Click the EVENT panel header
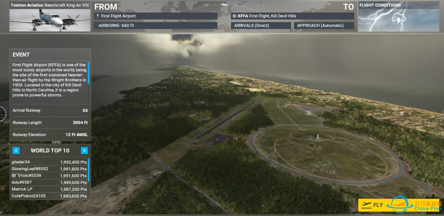The width and height of the screenshot is (444, 216). coord(50,55)
